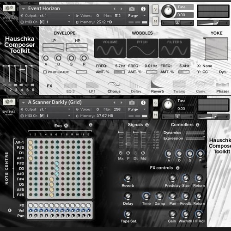Viewport: 231px width, 231px height.
Task: Click the HP envelope filter display
Action: (x=77, y=47)
